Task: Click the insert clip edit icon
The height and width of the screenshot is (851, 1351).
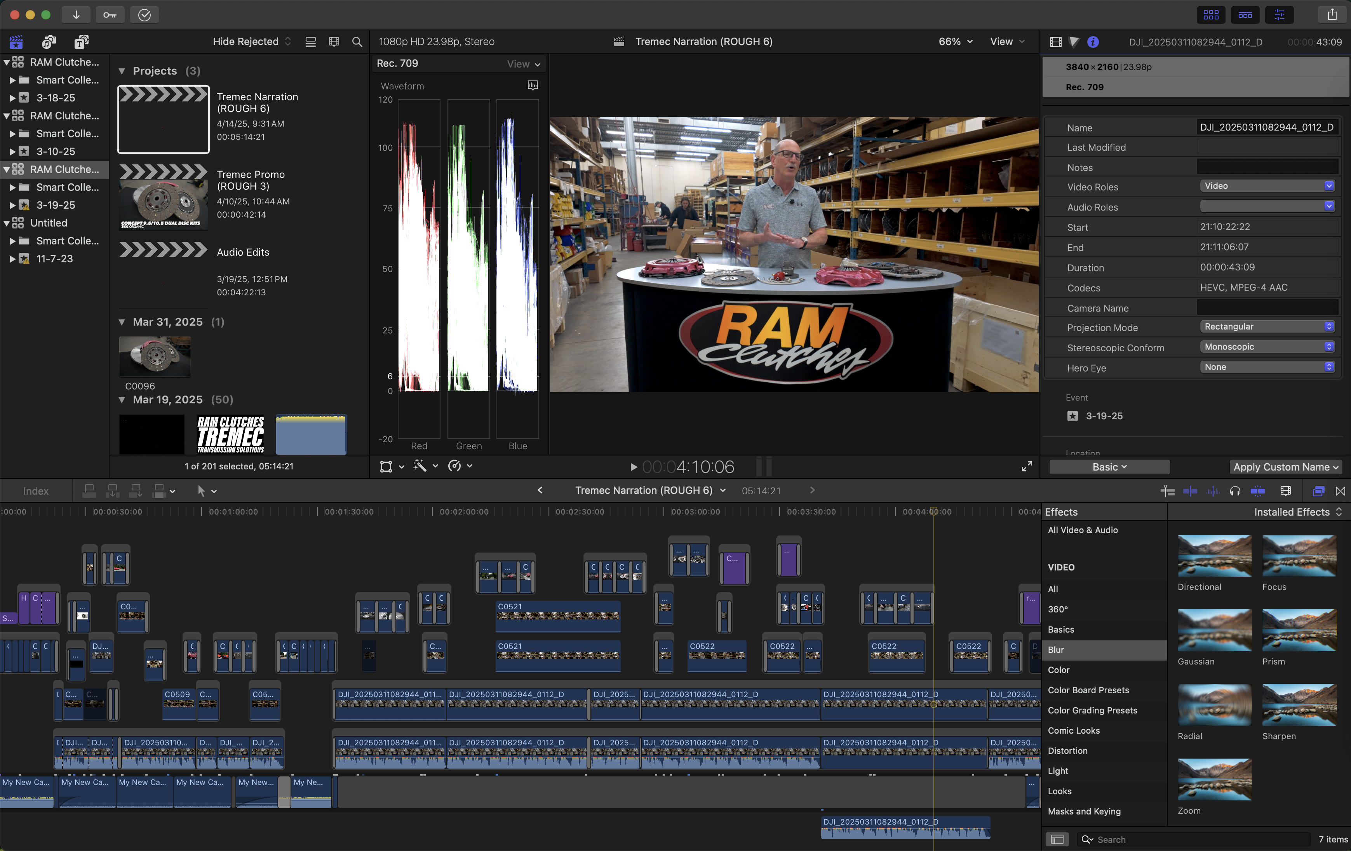Action: point(112,491)
